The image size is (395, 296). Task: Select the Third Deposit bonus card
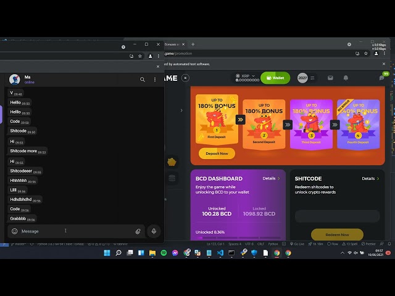(x=311, y=124)
